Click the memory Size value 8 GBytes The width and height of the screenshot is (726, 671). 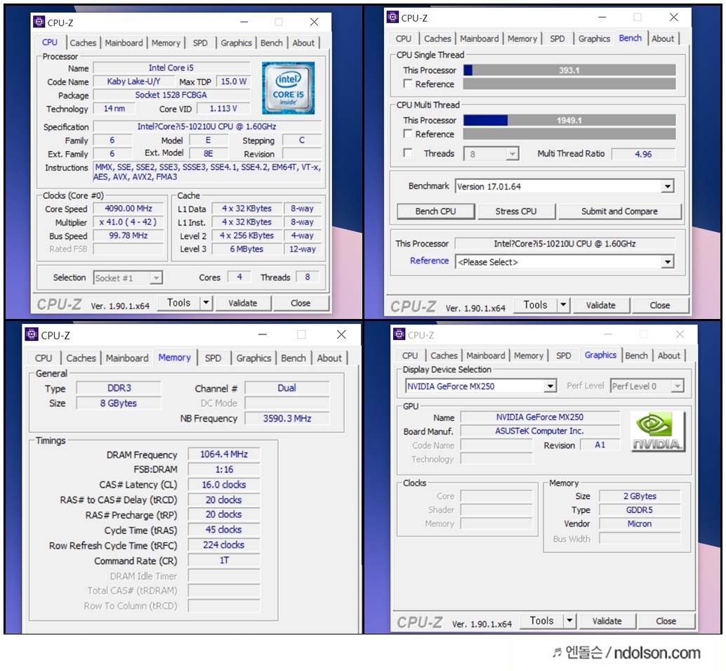pos(119,403)
